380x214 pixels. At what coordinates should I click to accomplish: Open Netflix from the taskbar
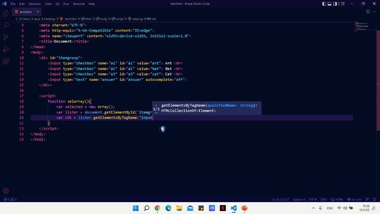point(223,208)
